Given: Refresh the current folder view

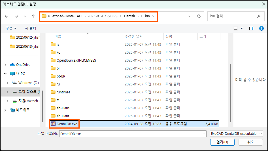Looking at the screenshot, I should tap(199, 16).
